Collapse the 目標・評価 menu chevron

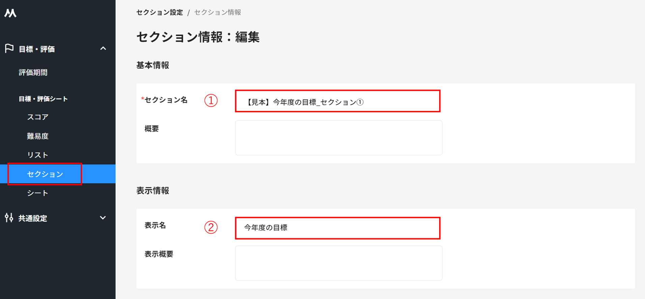pyautogui.click(x=103, y=49)
